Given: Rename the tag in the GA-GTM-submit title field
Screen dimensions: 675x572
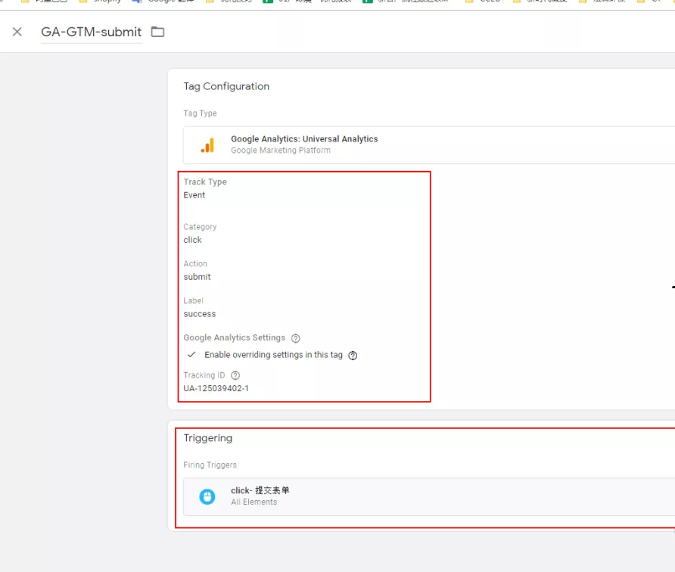Looking at the screenshot, I should point(92,32).
